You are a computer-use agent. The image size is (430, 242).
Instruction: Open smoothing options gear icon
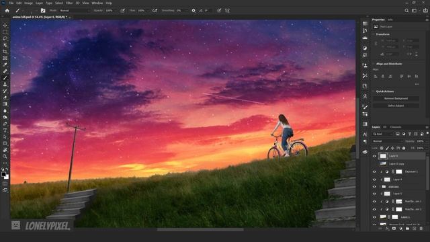point(193,11)
